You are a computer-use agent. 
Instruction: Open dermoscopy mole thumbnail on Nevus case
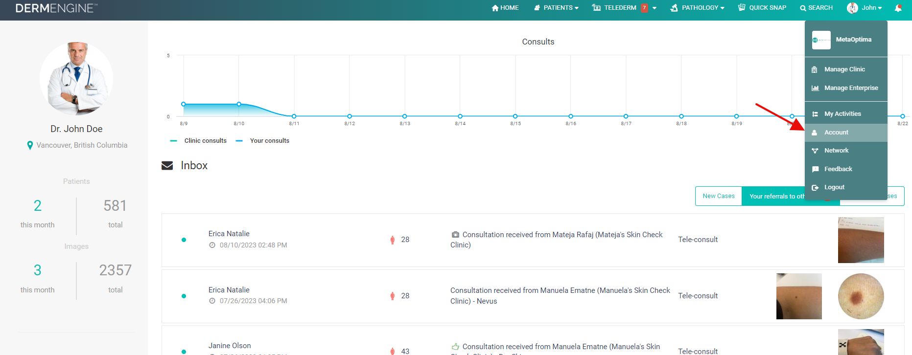click(861, 296)
